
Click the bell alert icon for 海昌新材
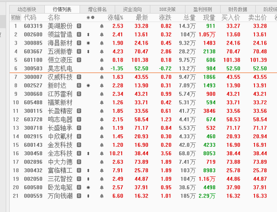pyautogui.click(x=102, y=43)
